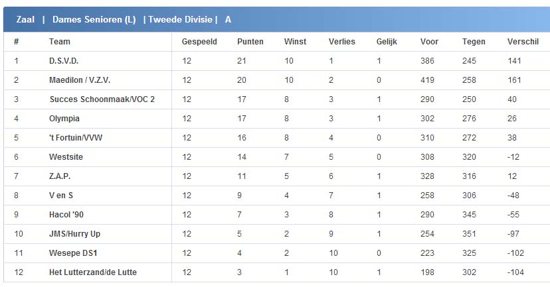Click the Voor column header
Image resolution: width=550 pixels, height=287 pixels.
tap(429, 42)
